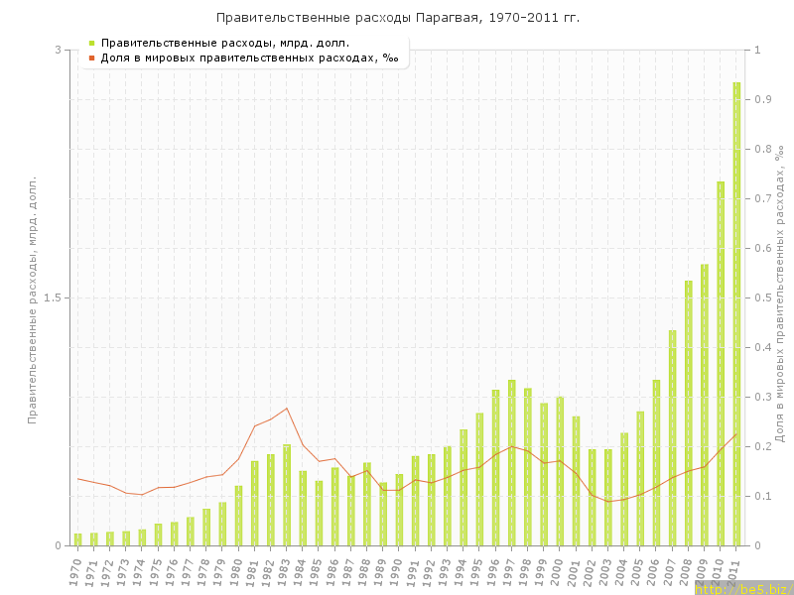Toggle the 'Доля в мировых правительственных расходах' legend entry
This screenshot has height=595, width=794.
[x=248, y=58]
